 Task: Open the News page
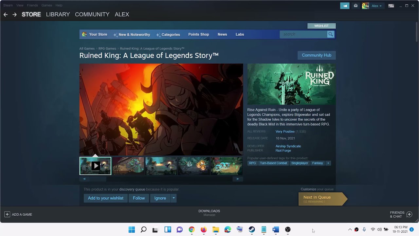tap(222, 34)
